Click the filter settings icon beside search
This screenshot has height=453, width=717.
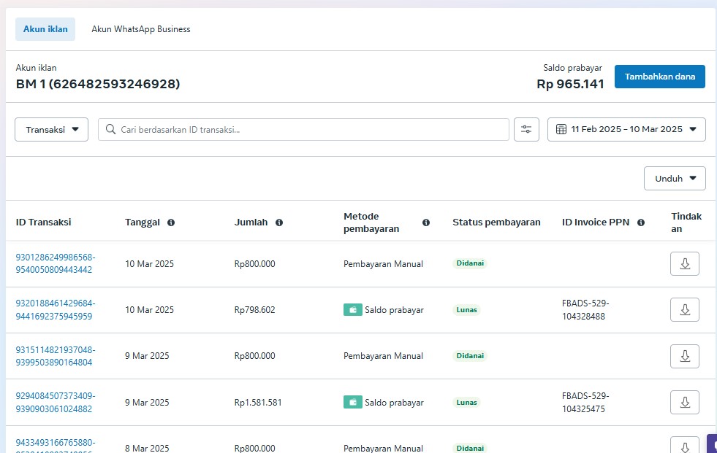click(526, 129)
